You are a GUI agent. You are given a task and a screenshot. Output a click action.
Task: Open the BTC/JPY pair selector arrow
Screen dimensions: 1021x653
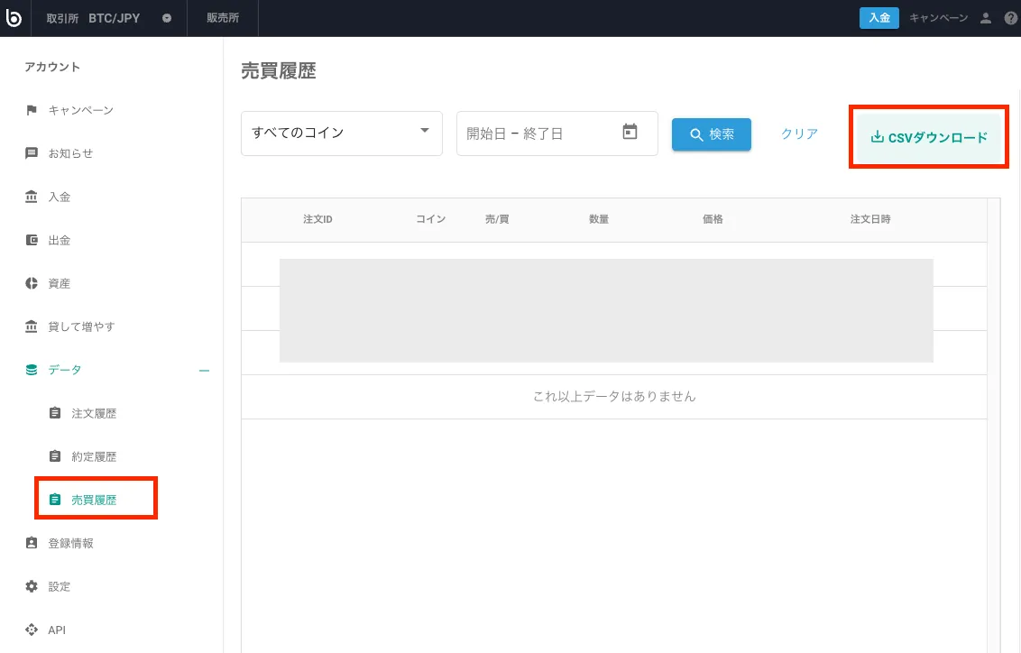coord(167,18)
